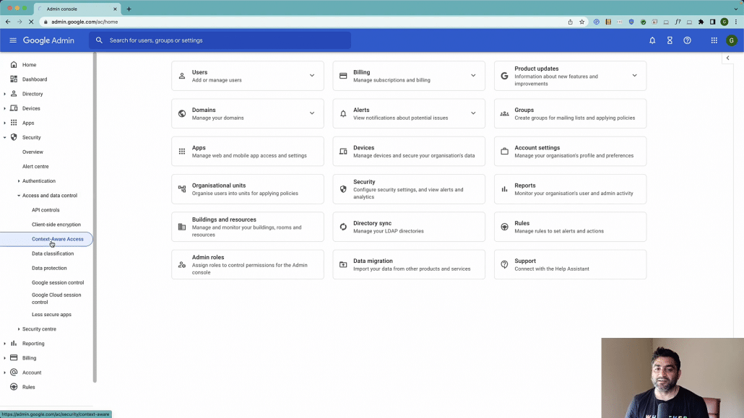Open the help question mark icon
Screen dimensions: 744x418
tap(687, 40)
